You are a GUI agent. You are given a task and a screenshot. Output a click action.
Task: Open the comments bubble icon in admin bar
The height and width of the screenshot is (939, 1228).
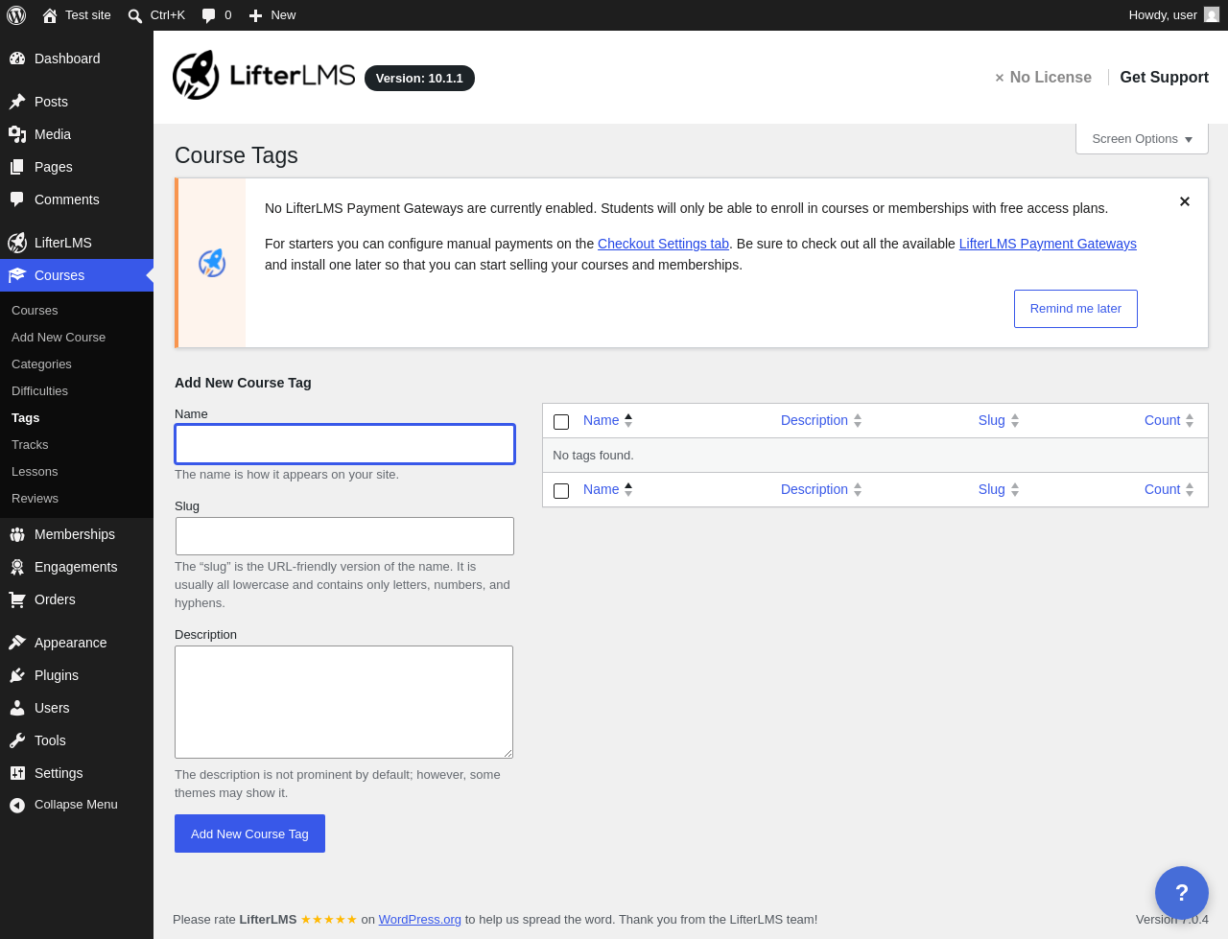point(209,15)
